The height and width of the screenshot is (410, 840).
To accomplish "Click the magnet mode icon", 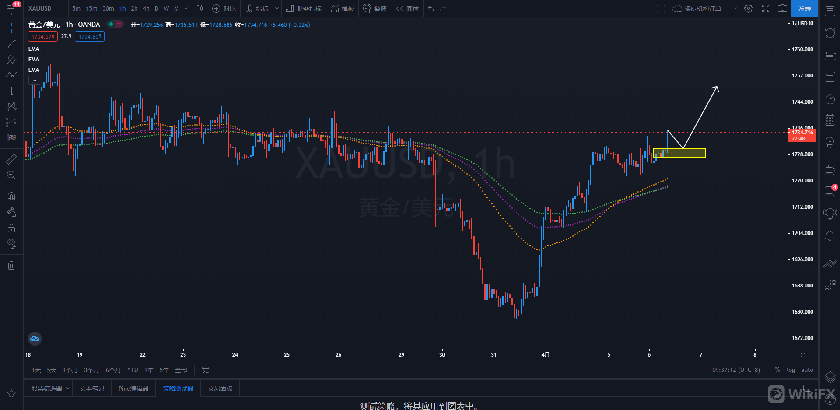I will pos(11,196).
